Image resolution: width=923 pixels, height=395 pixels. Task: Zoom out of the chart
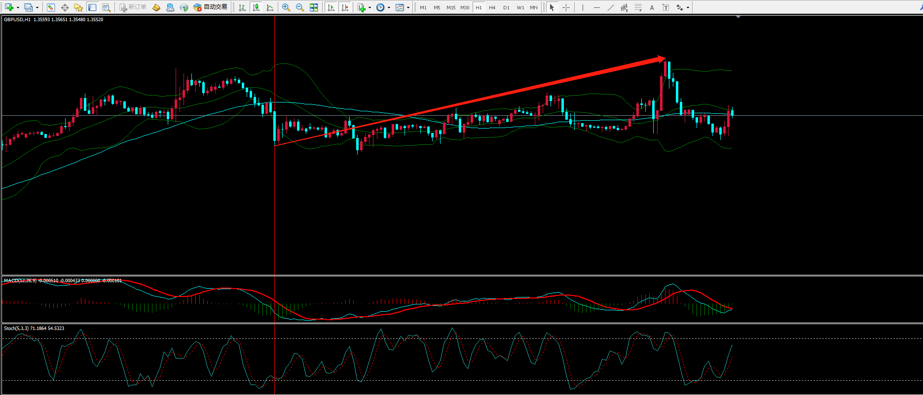(x=300, y=7)
